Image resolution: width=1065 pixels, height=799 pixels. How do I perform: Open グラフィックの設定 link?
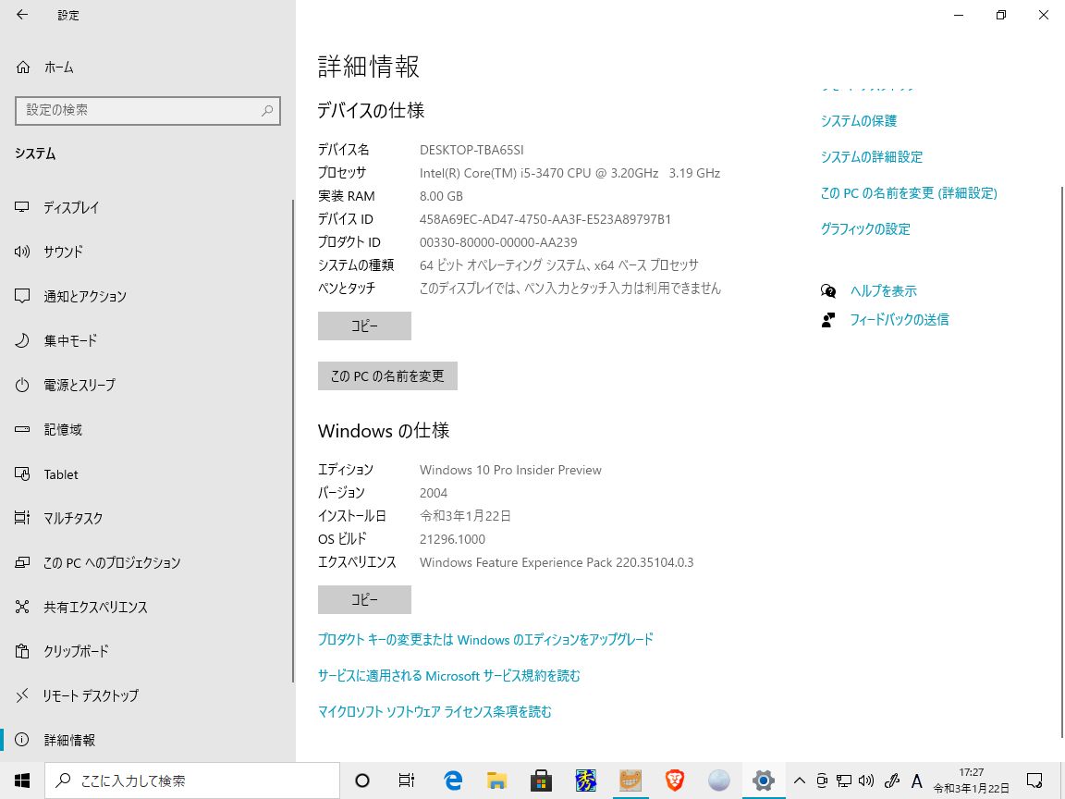(x=865, y=229)
